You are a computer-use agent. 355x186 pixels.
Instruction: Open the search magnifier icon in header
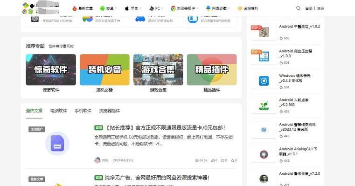pos(298,8)
